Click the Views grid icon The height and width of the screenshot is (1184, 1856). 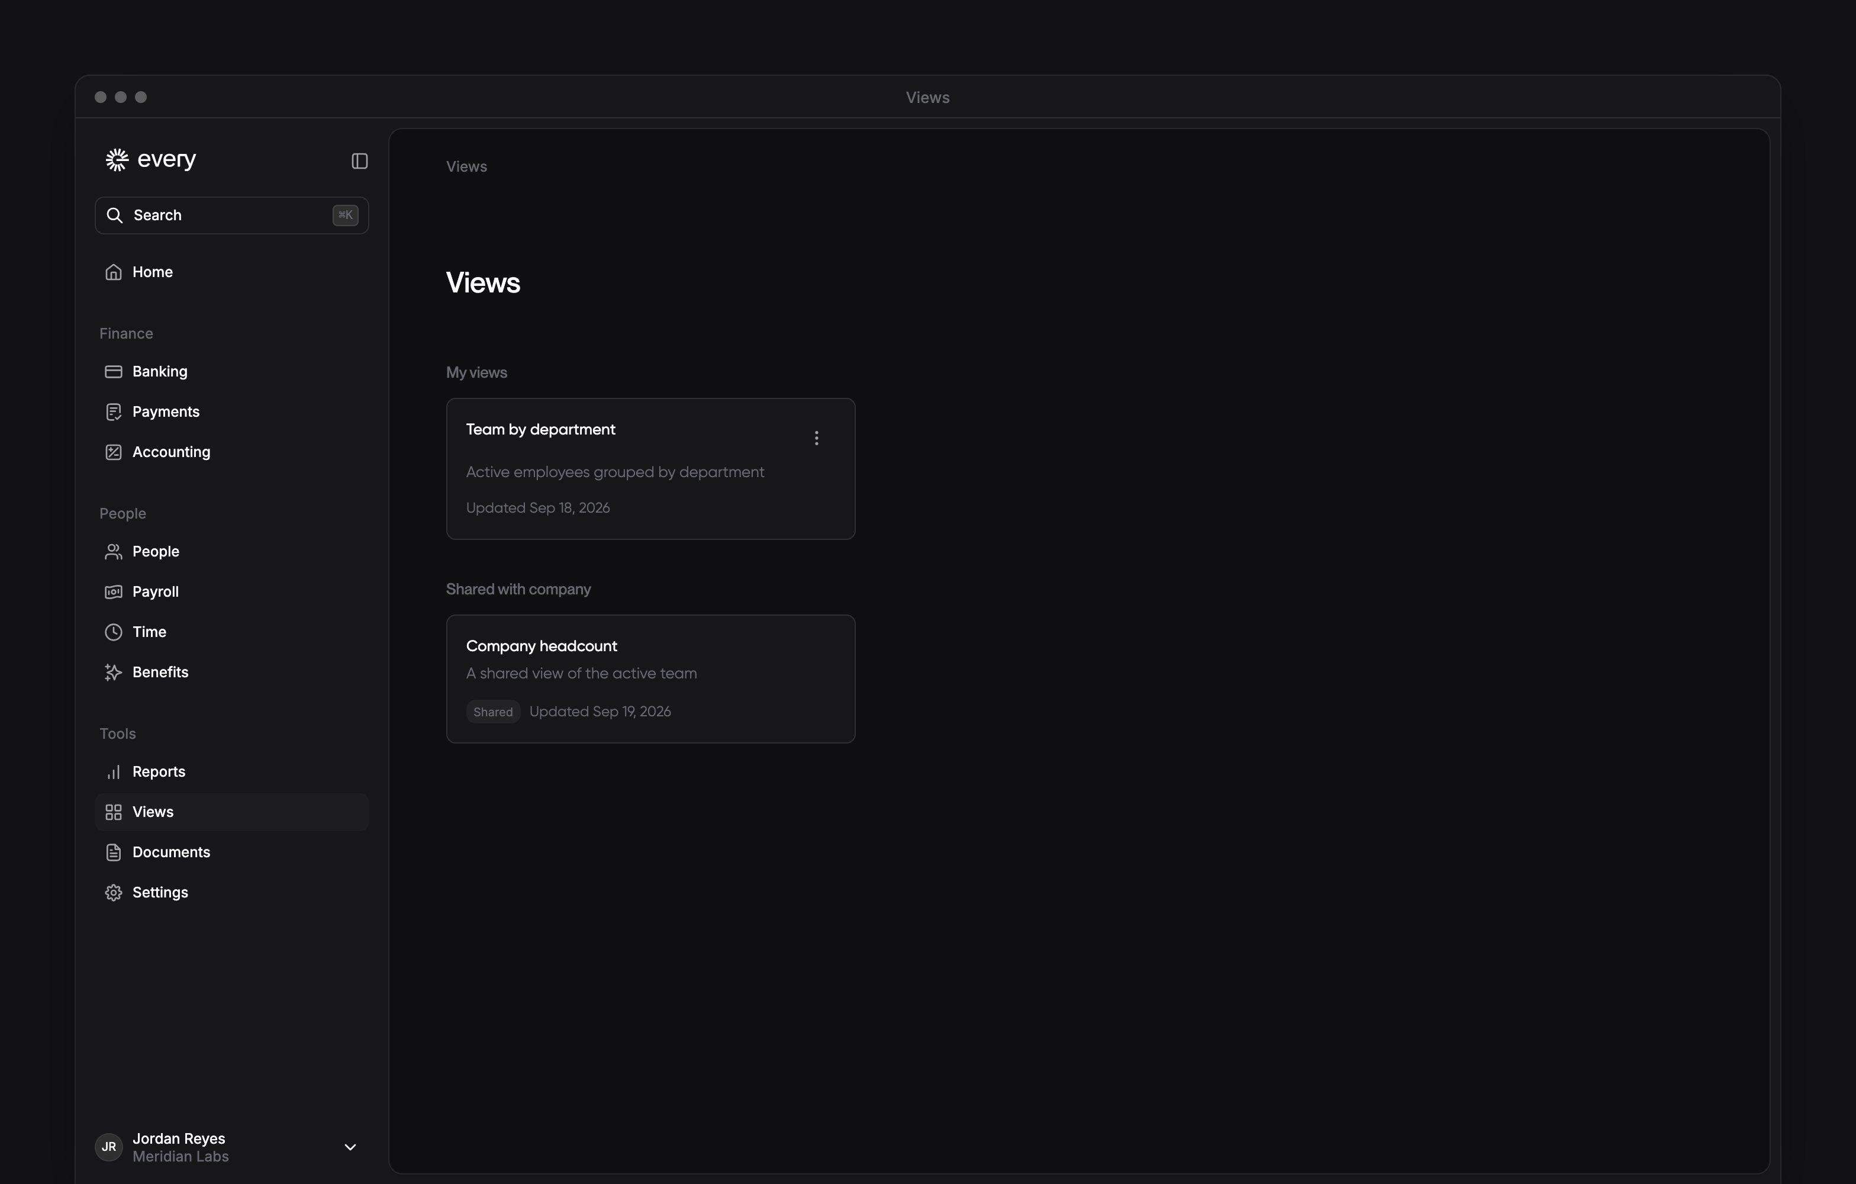pyautogui.click(x=113, y=812)
